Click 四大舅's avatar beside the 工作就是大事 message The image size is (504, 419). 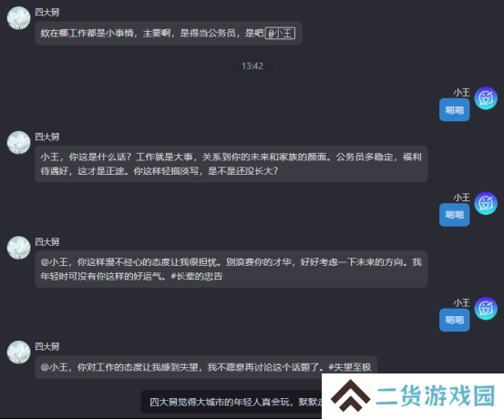[18, 142]
